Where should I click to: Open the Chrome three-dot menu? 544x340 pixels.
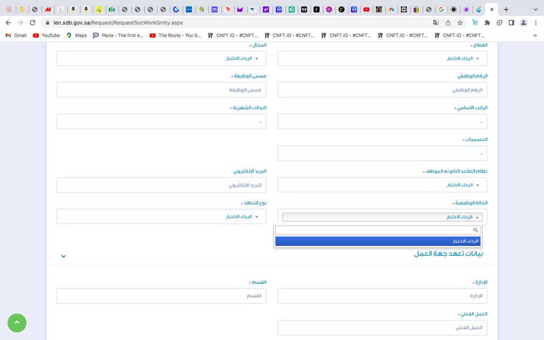[x=536, y=23]
